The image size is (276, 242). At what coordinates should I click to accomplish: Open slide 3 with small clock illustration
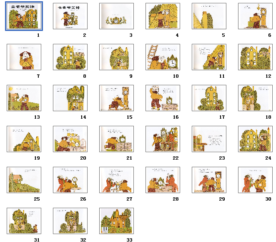(116, 16)
